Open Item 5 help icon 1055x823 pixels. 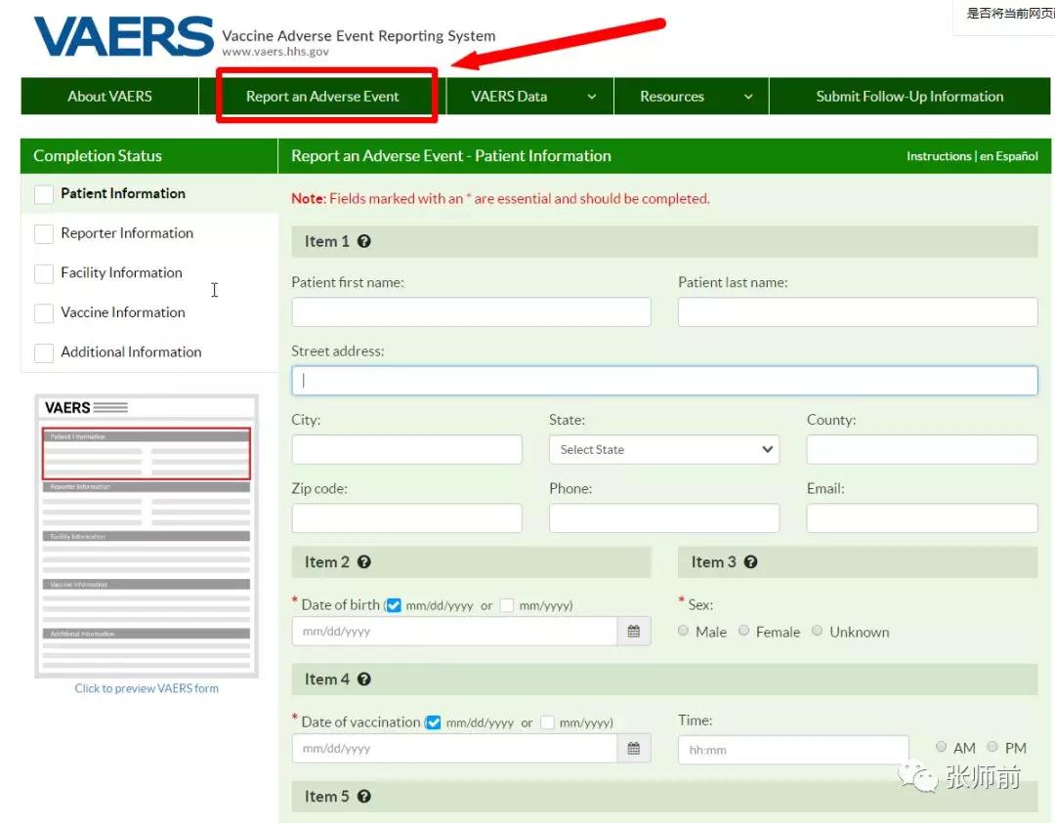coord(364,796)
